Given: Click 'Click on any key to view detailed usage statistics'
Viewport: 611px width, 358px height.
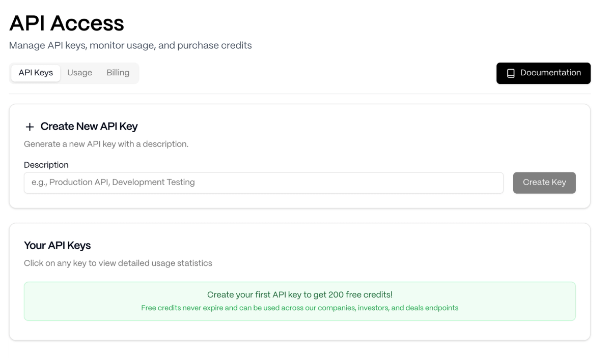Looking at the screenshot, I should [118, 263].
